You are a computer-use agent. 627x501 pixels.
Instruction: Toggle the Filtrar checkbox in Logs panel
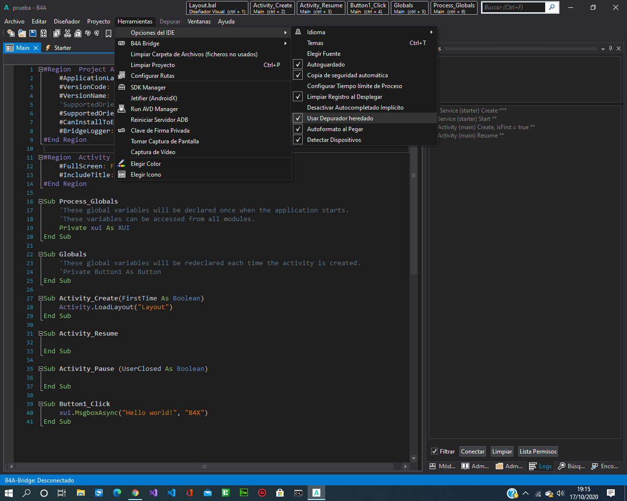point(434,451)
